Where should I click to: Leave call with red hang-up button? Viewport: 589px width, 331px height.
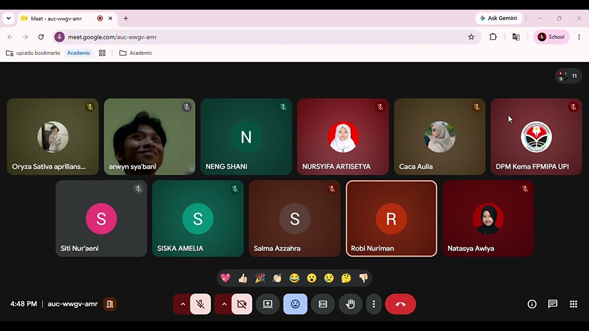(x=400, y=304)
